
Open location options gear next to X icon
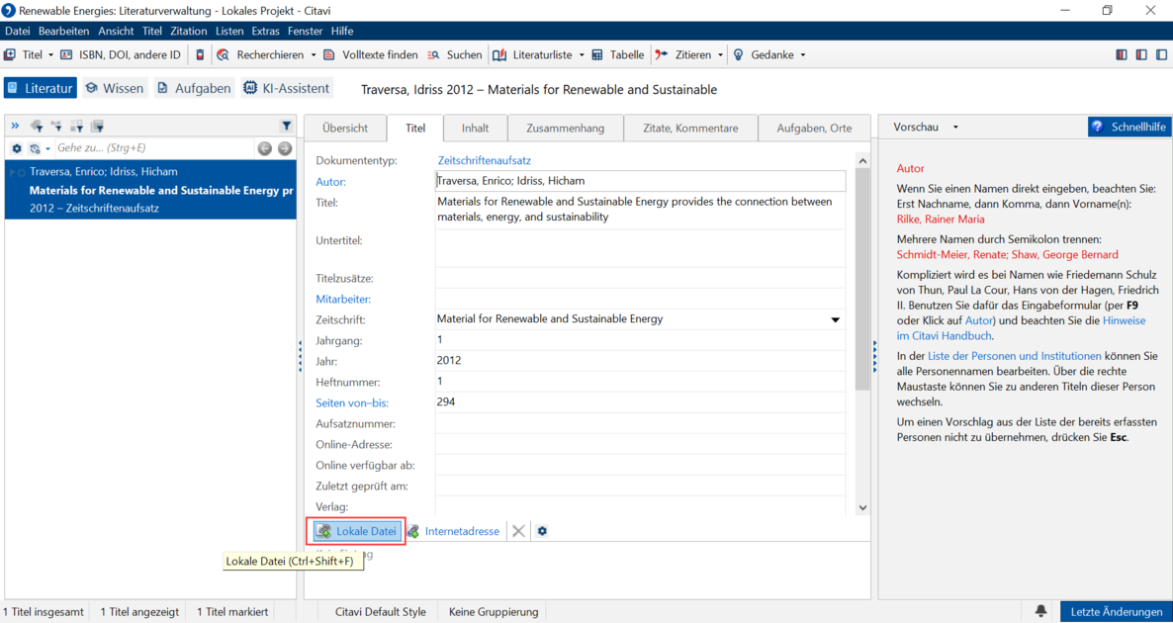542,531
